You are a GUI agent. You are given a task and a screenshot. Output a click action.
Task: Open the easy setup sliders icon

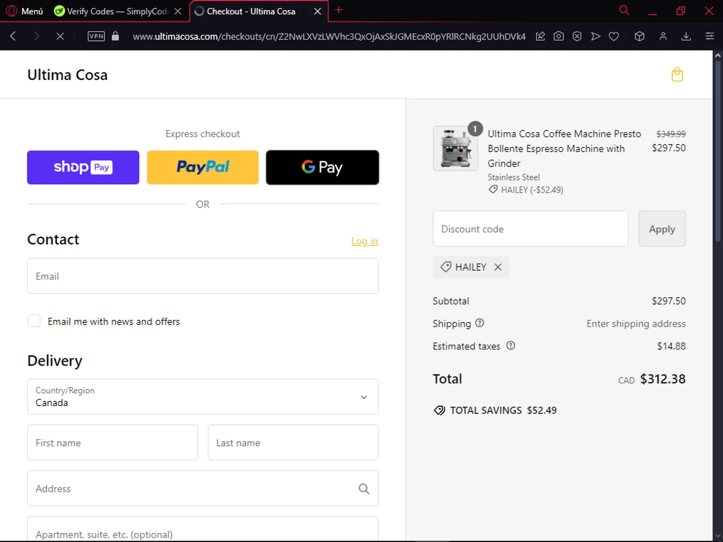(x=710, y=36)
